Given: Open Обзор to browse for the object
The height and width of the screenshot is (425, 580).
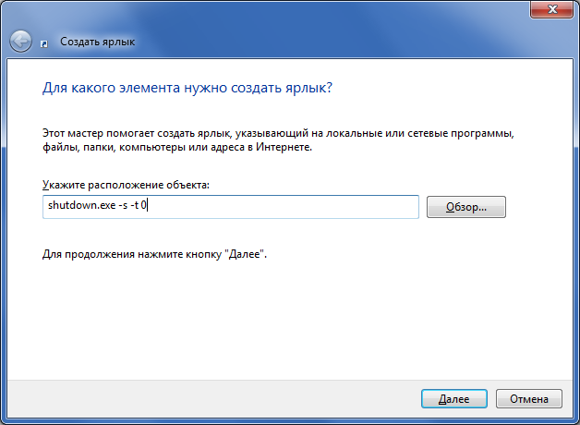Looking at the screenshot, I should tap(466, 207).
